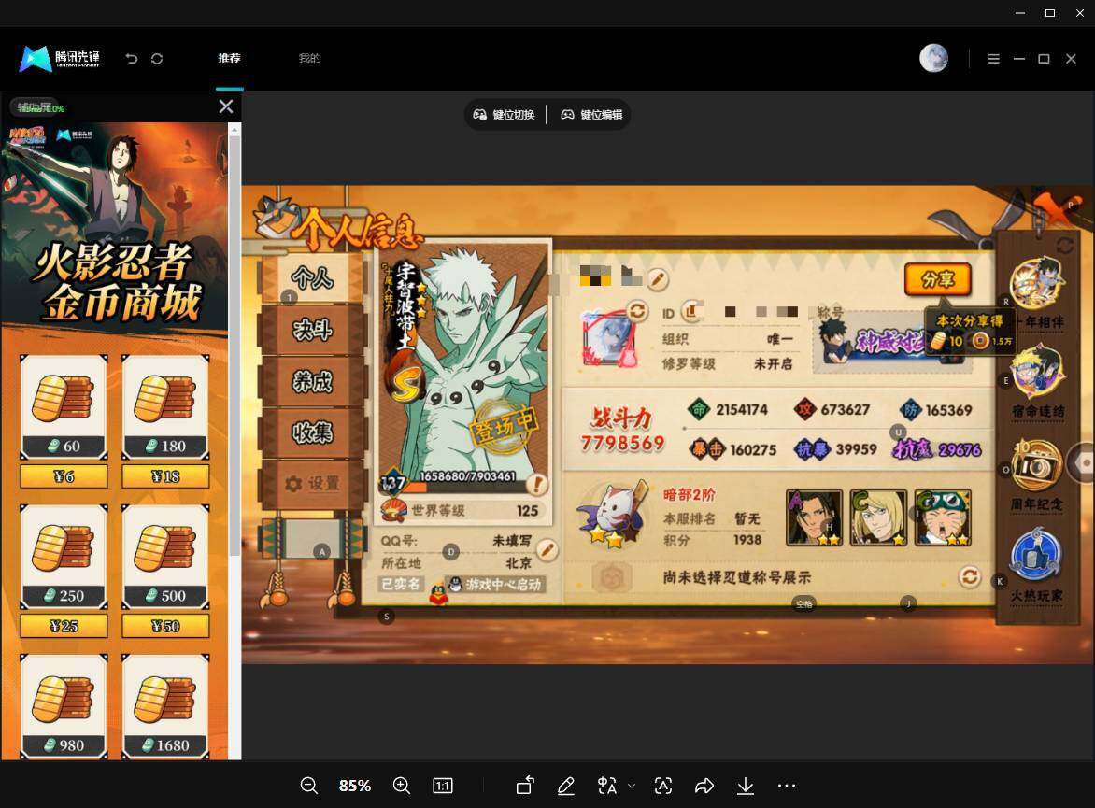Click the 键位编辑 button
The width and height of the screenshot is (1095, 808).
coord(591,115)
